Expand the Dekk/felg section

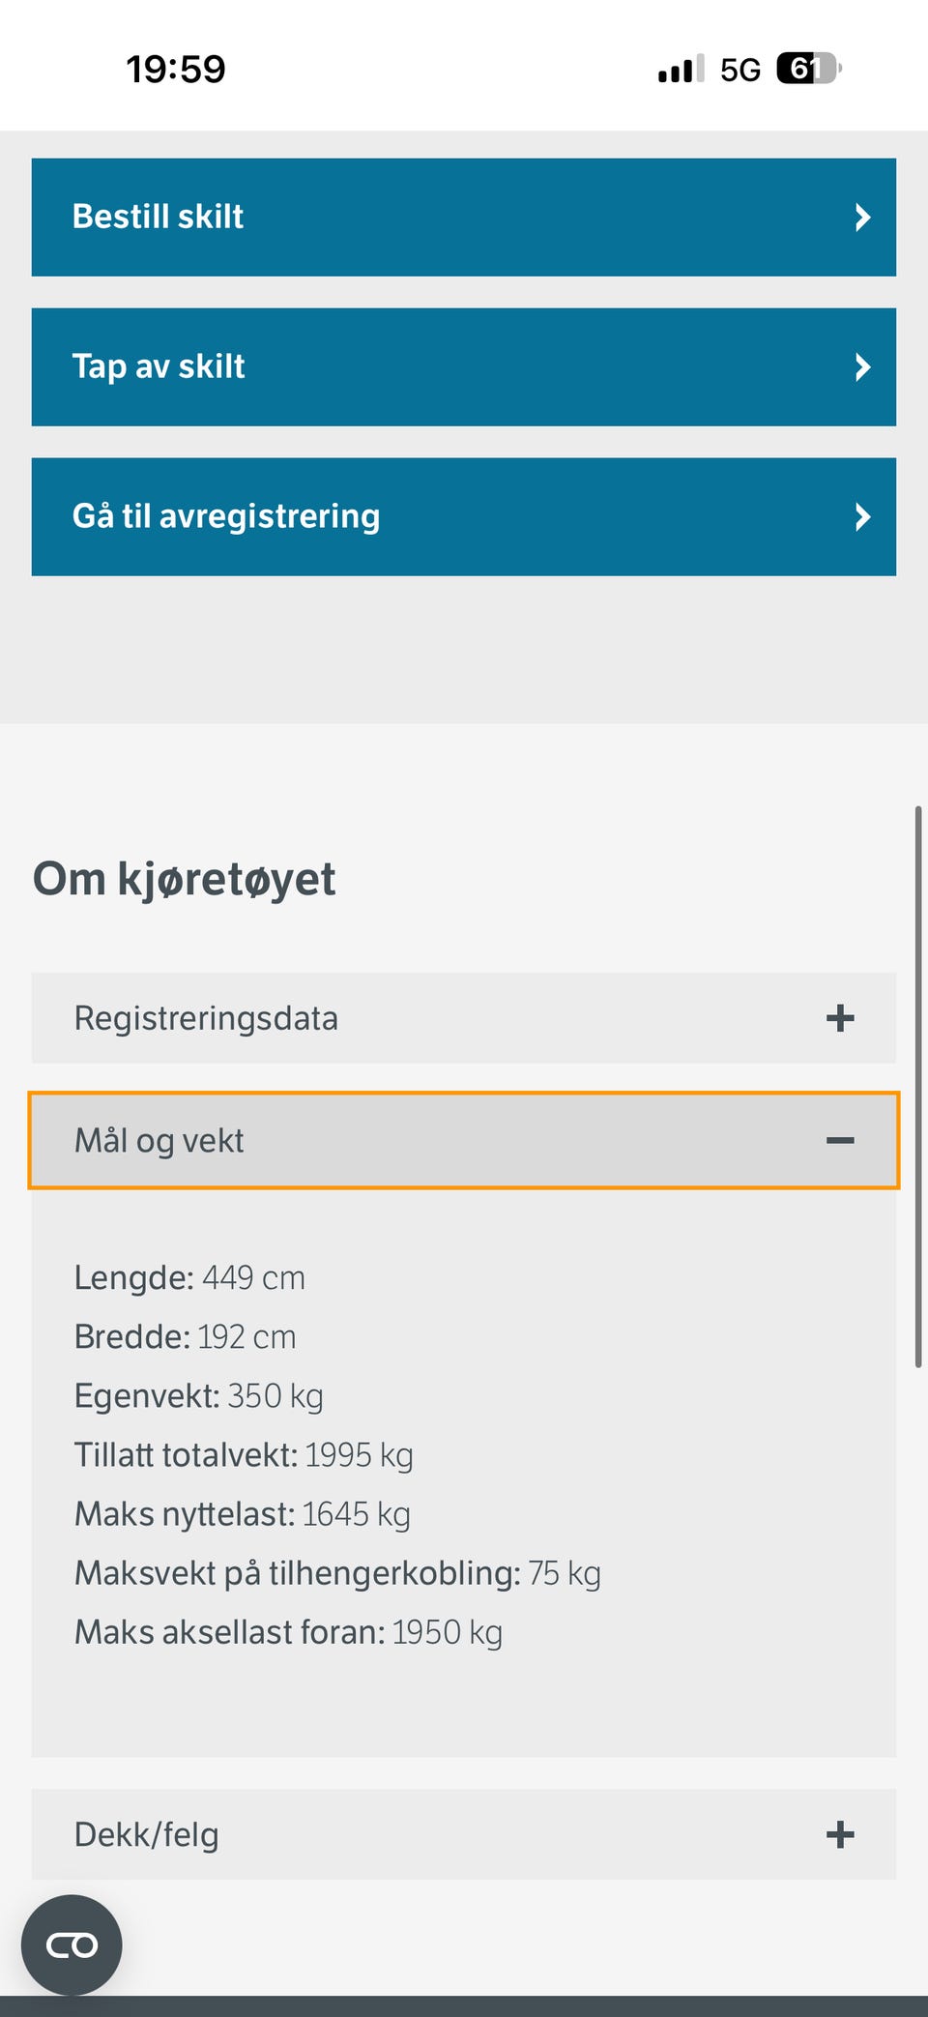tap(464, 1834)
